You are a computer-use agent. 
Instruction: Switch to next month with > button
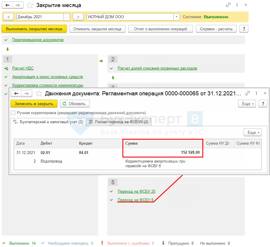click(x=78, y=17)
